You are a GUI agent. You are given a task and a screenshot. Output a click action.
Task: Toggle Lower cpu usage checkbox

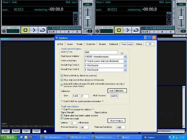[62, 119]
